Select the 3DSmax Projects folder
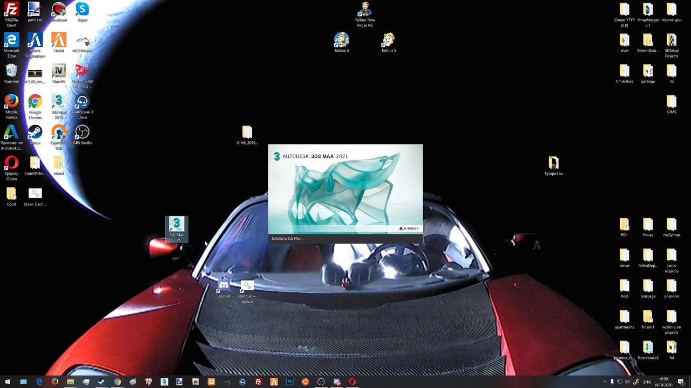 pos(672,45)
